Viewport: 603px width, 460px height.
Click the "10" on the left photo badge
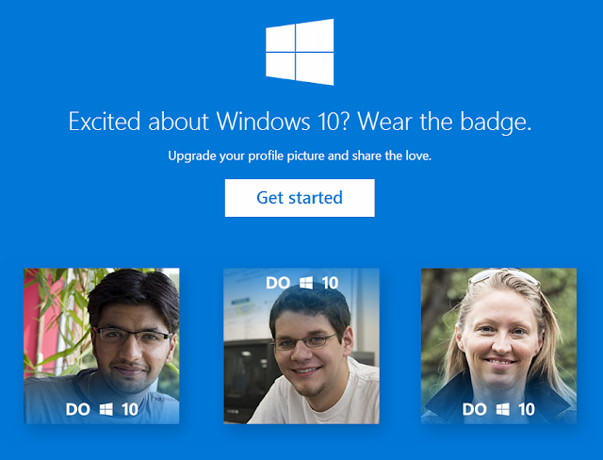(130, 409)
